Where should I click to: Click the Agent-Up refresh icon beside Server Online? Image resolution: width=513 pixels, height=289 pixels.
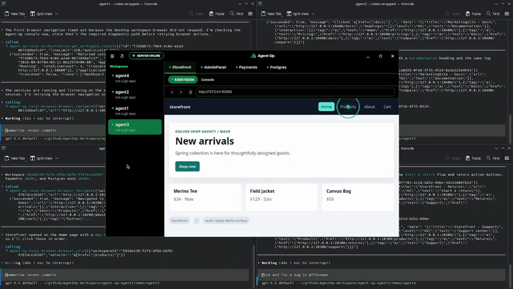coord(122,56)
